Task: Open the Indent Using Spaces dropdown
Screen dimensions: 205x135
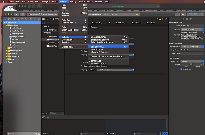Action: [192, 61]
